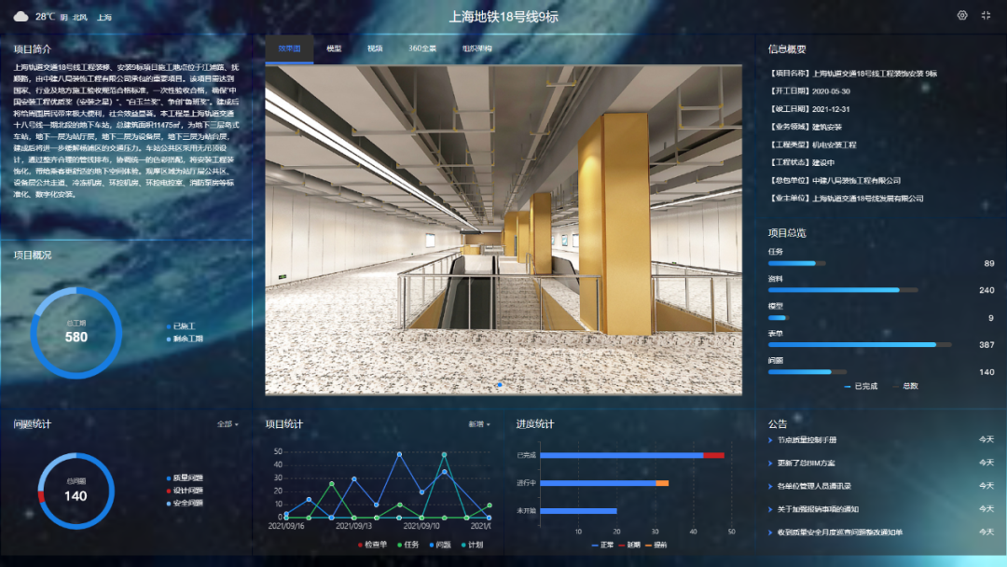Open the settings gear icon
Image resolution: width=1007 pixels, height=567 pixels.
pos(962,16)
